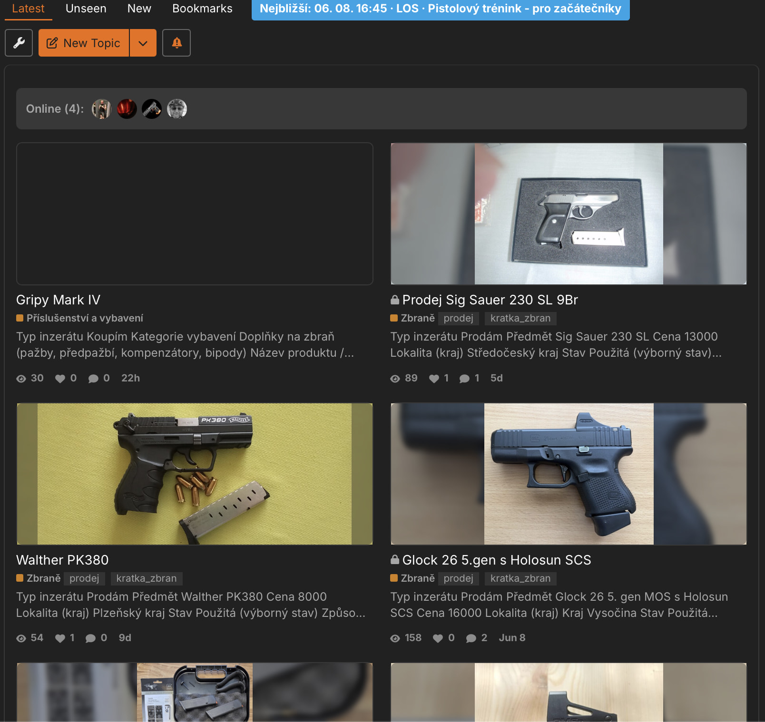
Task: Click the '9d' timestamp on Walther PK380
Action: click(125, 638)
